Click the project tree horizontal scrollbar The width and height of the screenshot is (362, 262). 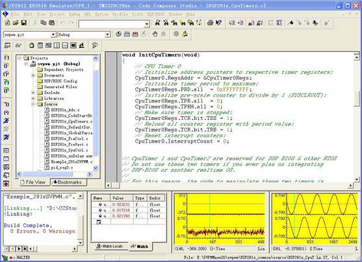[54, 174]
